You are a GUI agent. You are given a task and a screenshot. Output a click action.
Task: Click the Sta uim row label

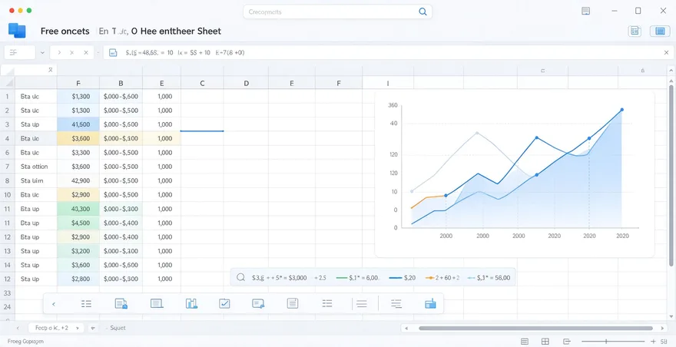31,180
